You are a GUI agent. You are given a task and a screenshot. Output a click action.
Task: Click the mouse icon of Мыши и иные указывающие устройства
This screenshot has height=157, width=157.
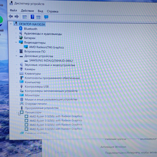(22, 99)
